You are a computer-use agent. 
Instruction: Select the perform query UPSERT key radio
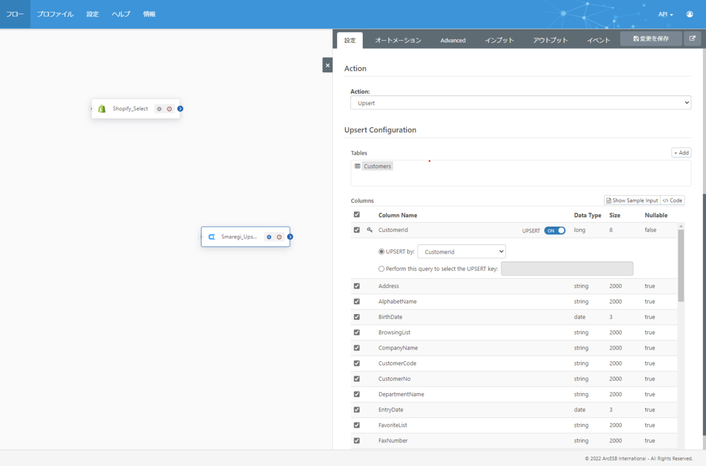381,269
